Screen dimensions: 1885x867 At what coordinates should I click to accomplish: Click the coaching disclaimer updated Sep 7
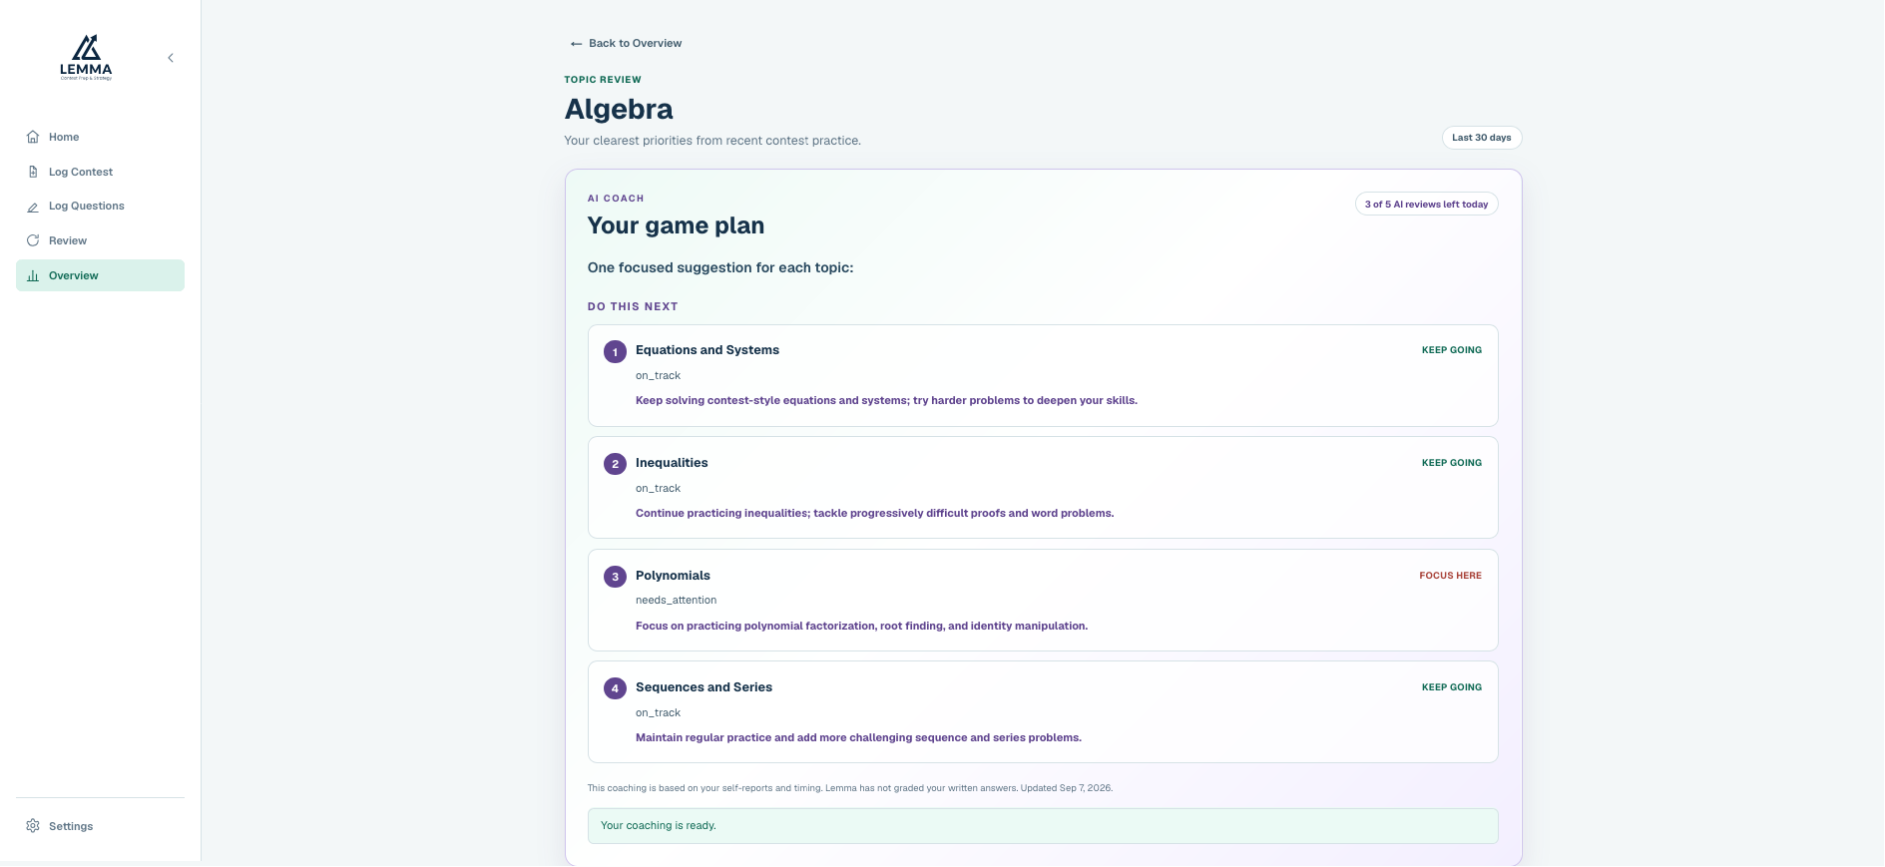pos(850,788)
